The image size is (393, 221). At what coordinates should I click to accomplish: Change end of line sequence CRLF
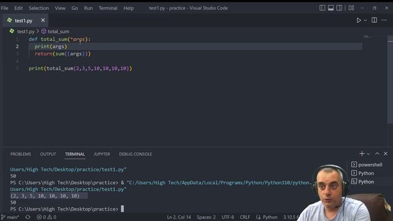pos(245,217)
